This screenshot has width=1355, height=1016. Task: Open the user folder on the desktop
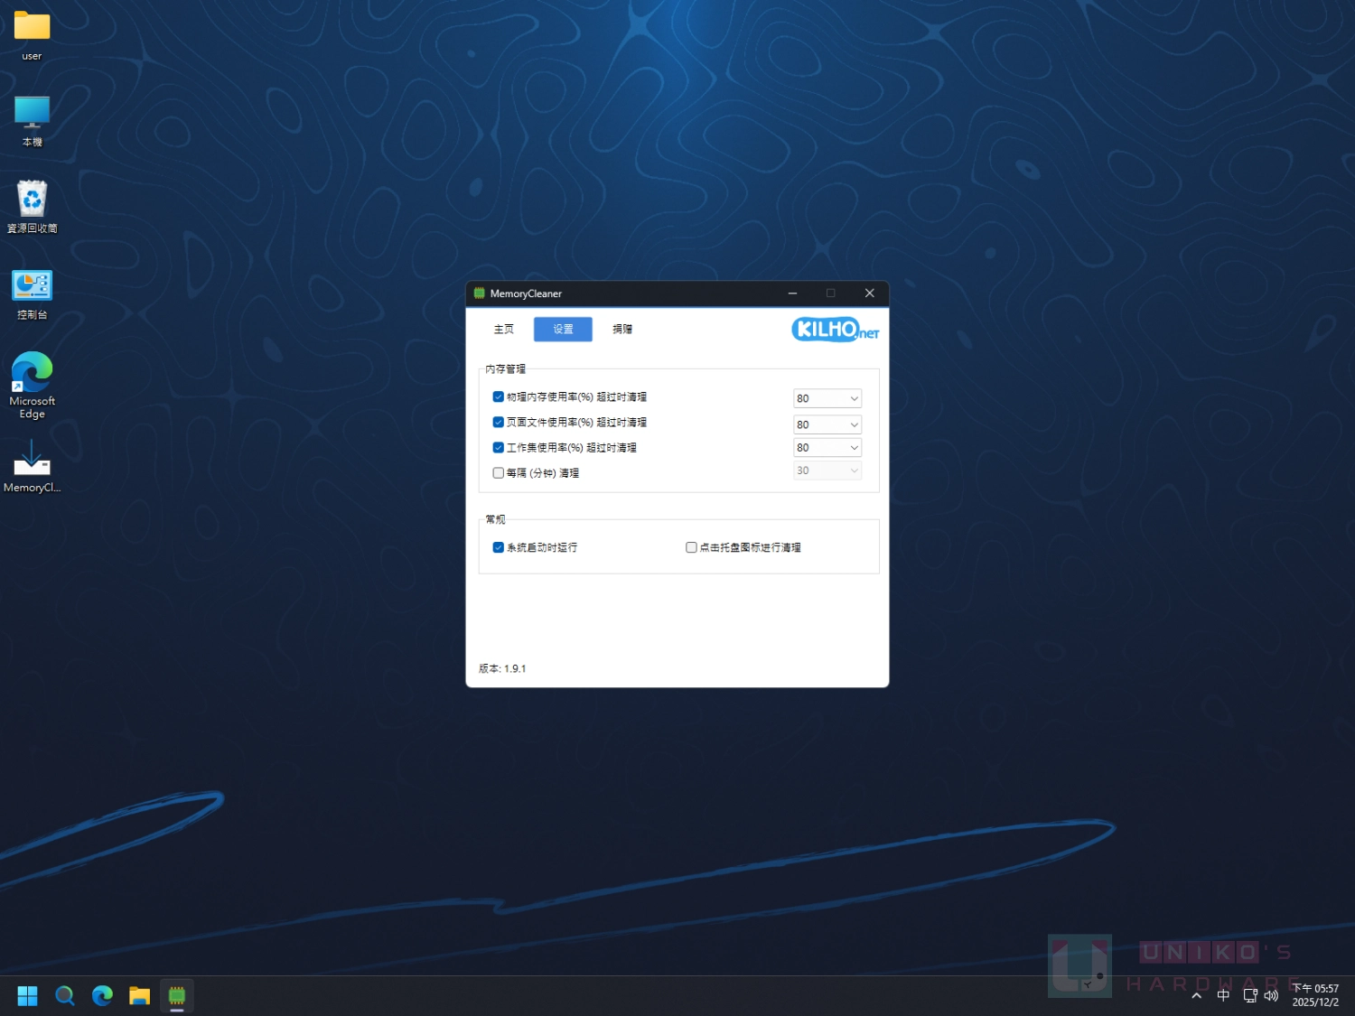[32, 27]
